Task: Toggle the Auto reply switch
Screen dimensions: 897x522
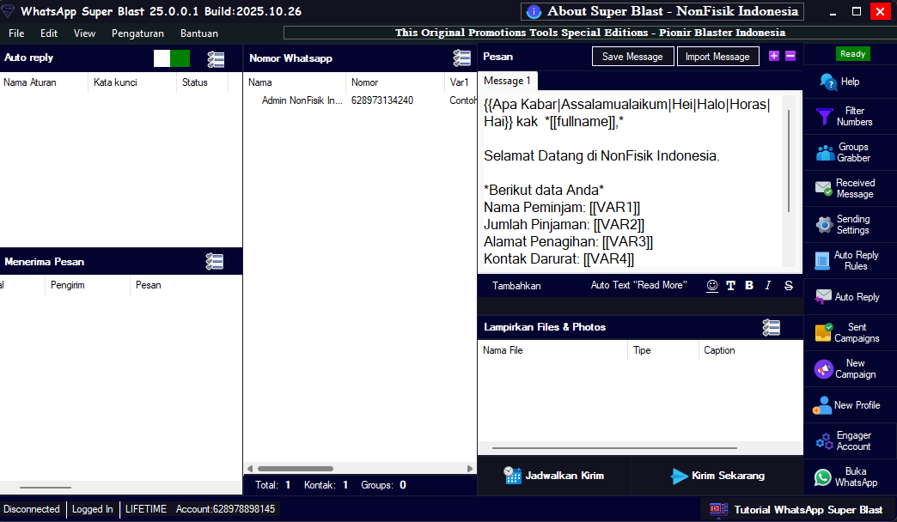Action: coord(171,58)
